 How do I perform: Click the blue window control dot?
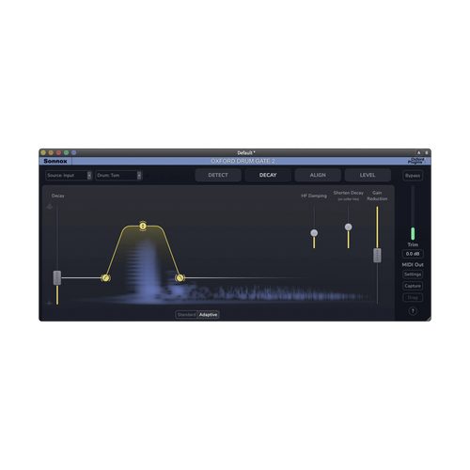click(74, 152)
